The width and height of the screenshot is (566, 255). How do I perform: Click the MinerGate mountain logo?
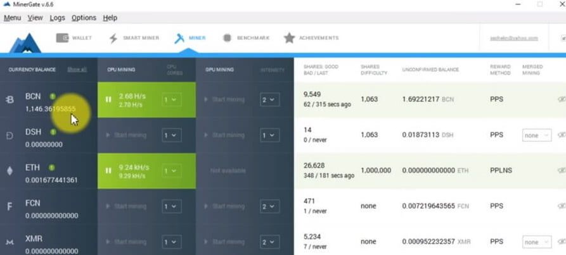(x=25, y=43)
